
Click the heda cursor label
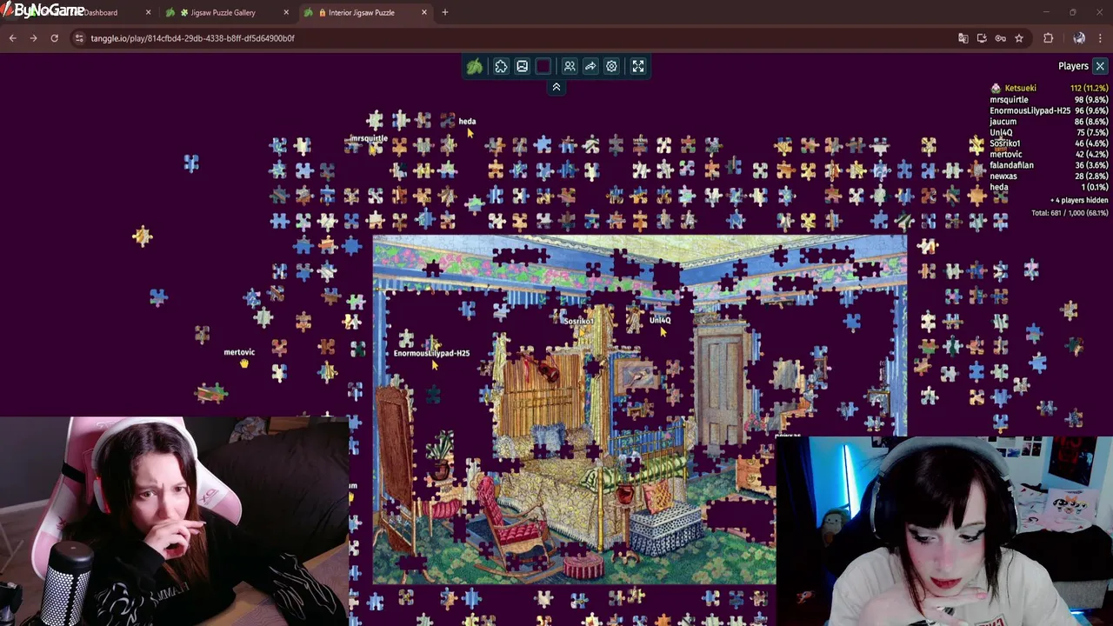click(x=467, y=122)
